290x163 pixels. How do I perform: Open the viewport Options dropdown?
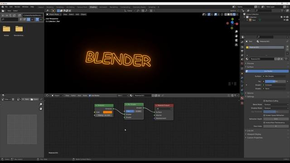[x=234, y=11]
